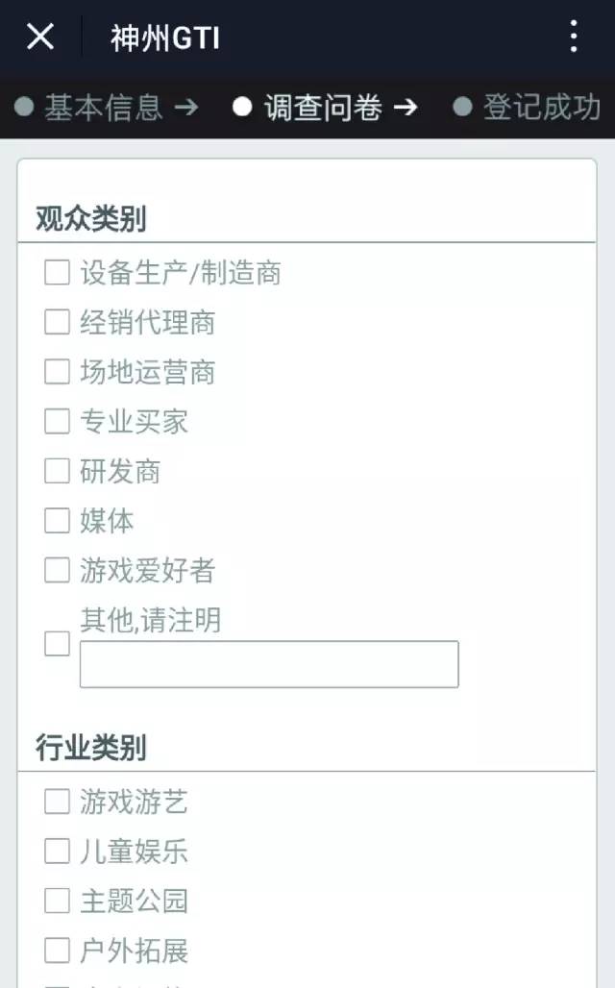
Task: Open the three-dot more options menu
Action: point(574,36)
